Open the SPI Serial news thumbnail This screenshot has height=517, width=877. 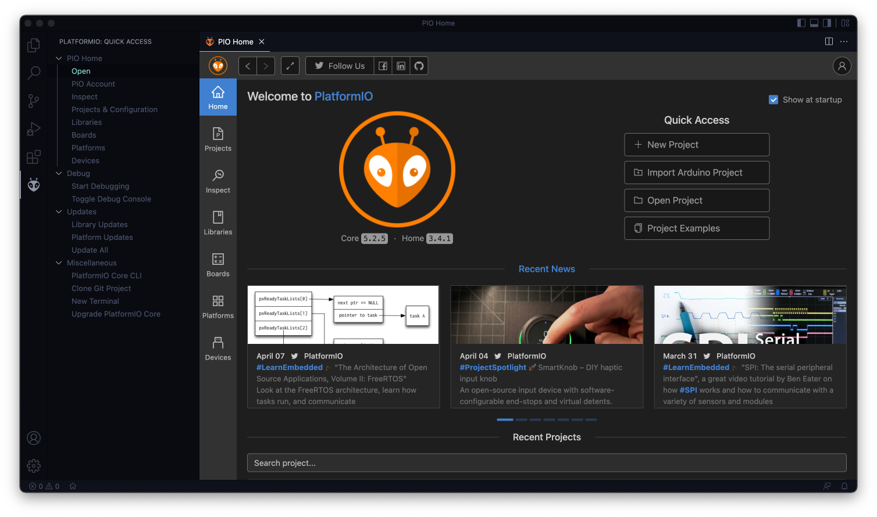(x=750, y=315)
